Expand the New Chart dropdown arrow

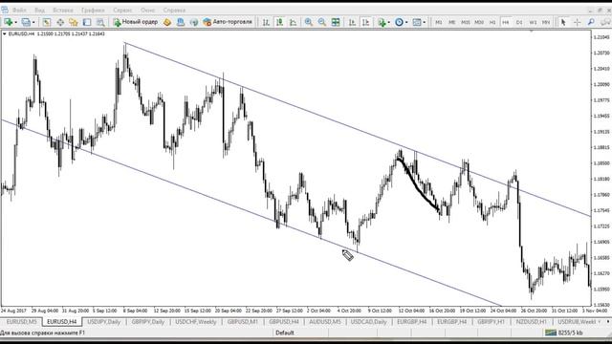(x=15, y=22)
